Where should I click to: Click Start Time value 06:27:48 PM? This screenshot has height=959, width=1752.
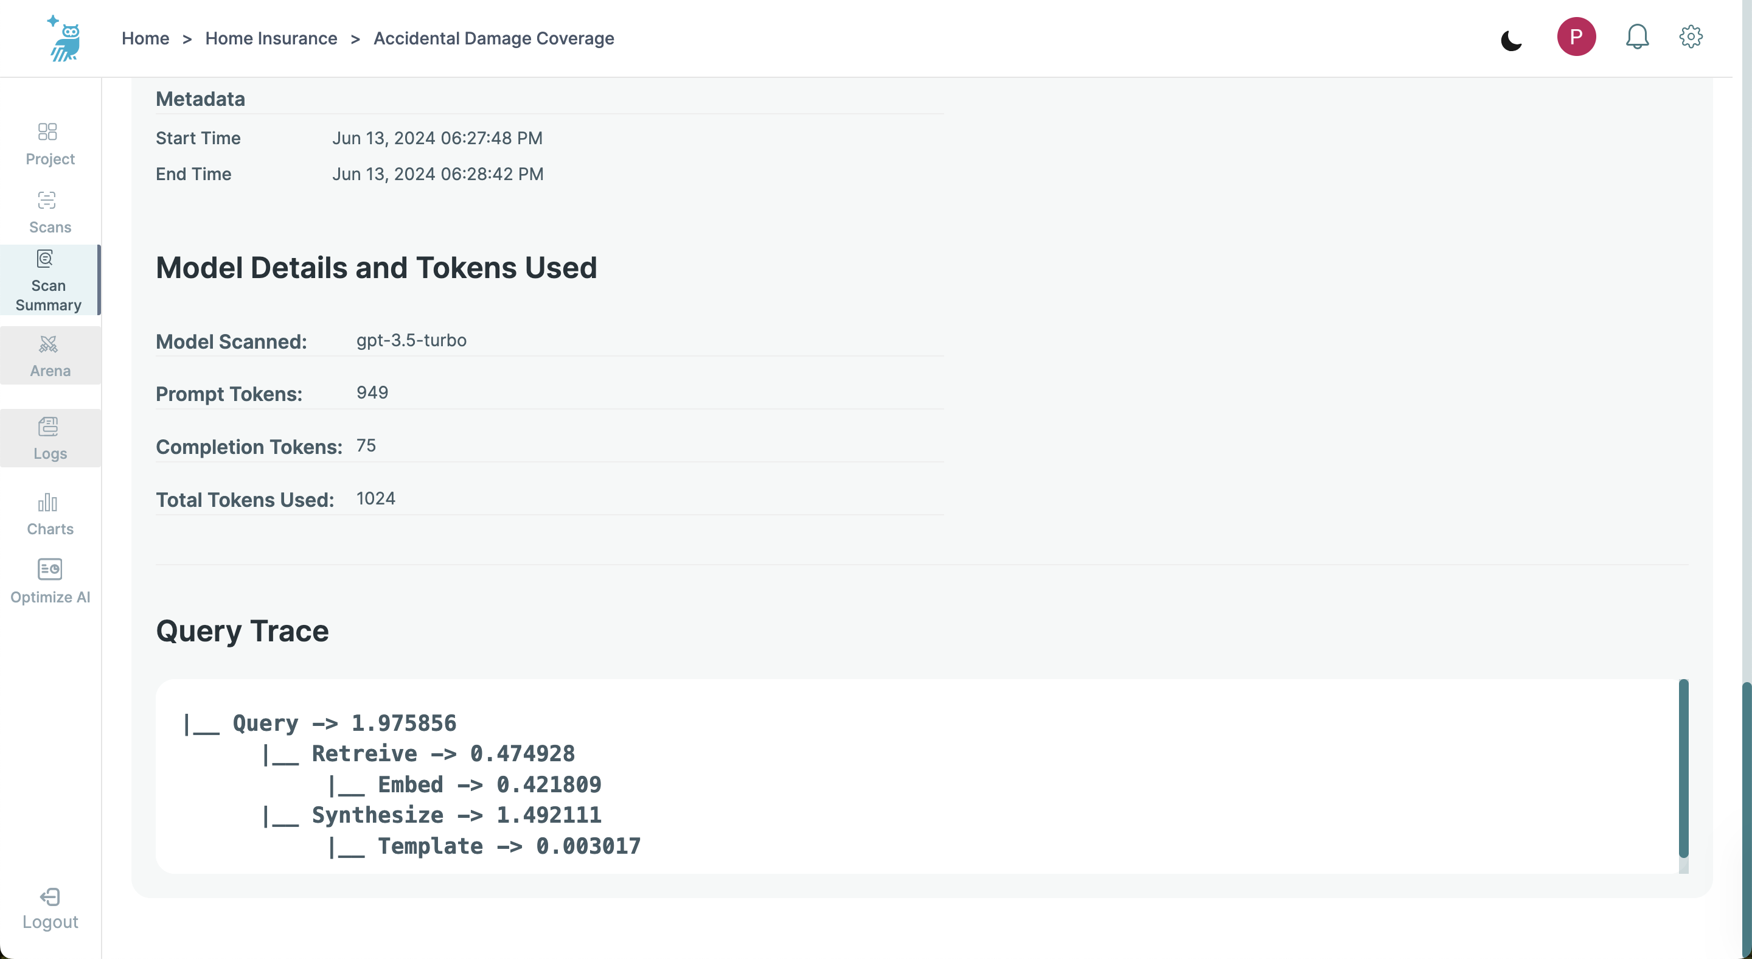pos(492,138)
